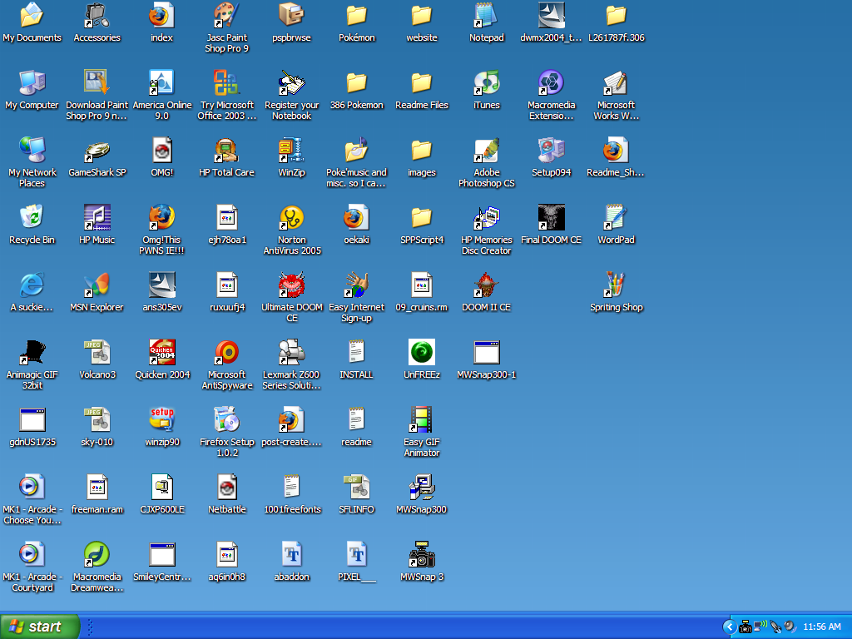Click the Start button
Screen dimensions: 852x639
40,627
